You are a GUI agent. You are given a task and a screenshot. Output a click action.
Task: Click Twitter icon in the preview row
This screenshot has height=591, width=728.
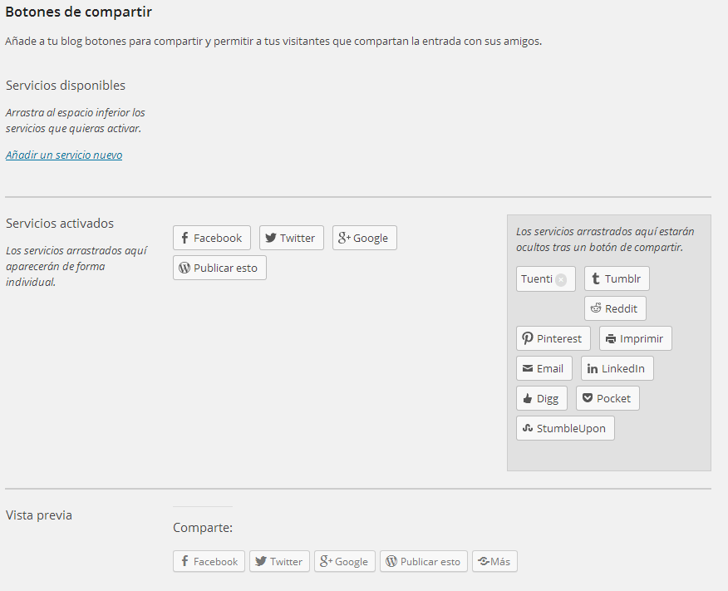coord(261,561)
